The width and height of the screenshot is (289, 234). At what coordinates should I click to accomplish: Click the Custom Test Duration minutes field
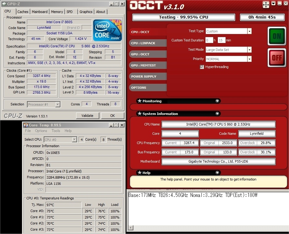(x=222, y=40)
